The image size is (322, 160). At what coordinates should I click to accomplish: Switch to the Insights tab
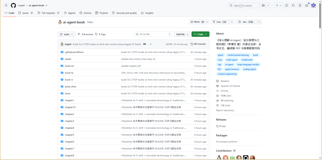[x=147, y=13]
